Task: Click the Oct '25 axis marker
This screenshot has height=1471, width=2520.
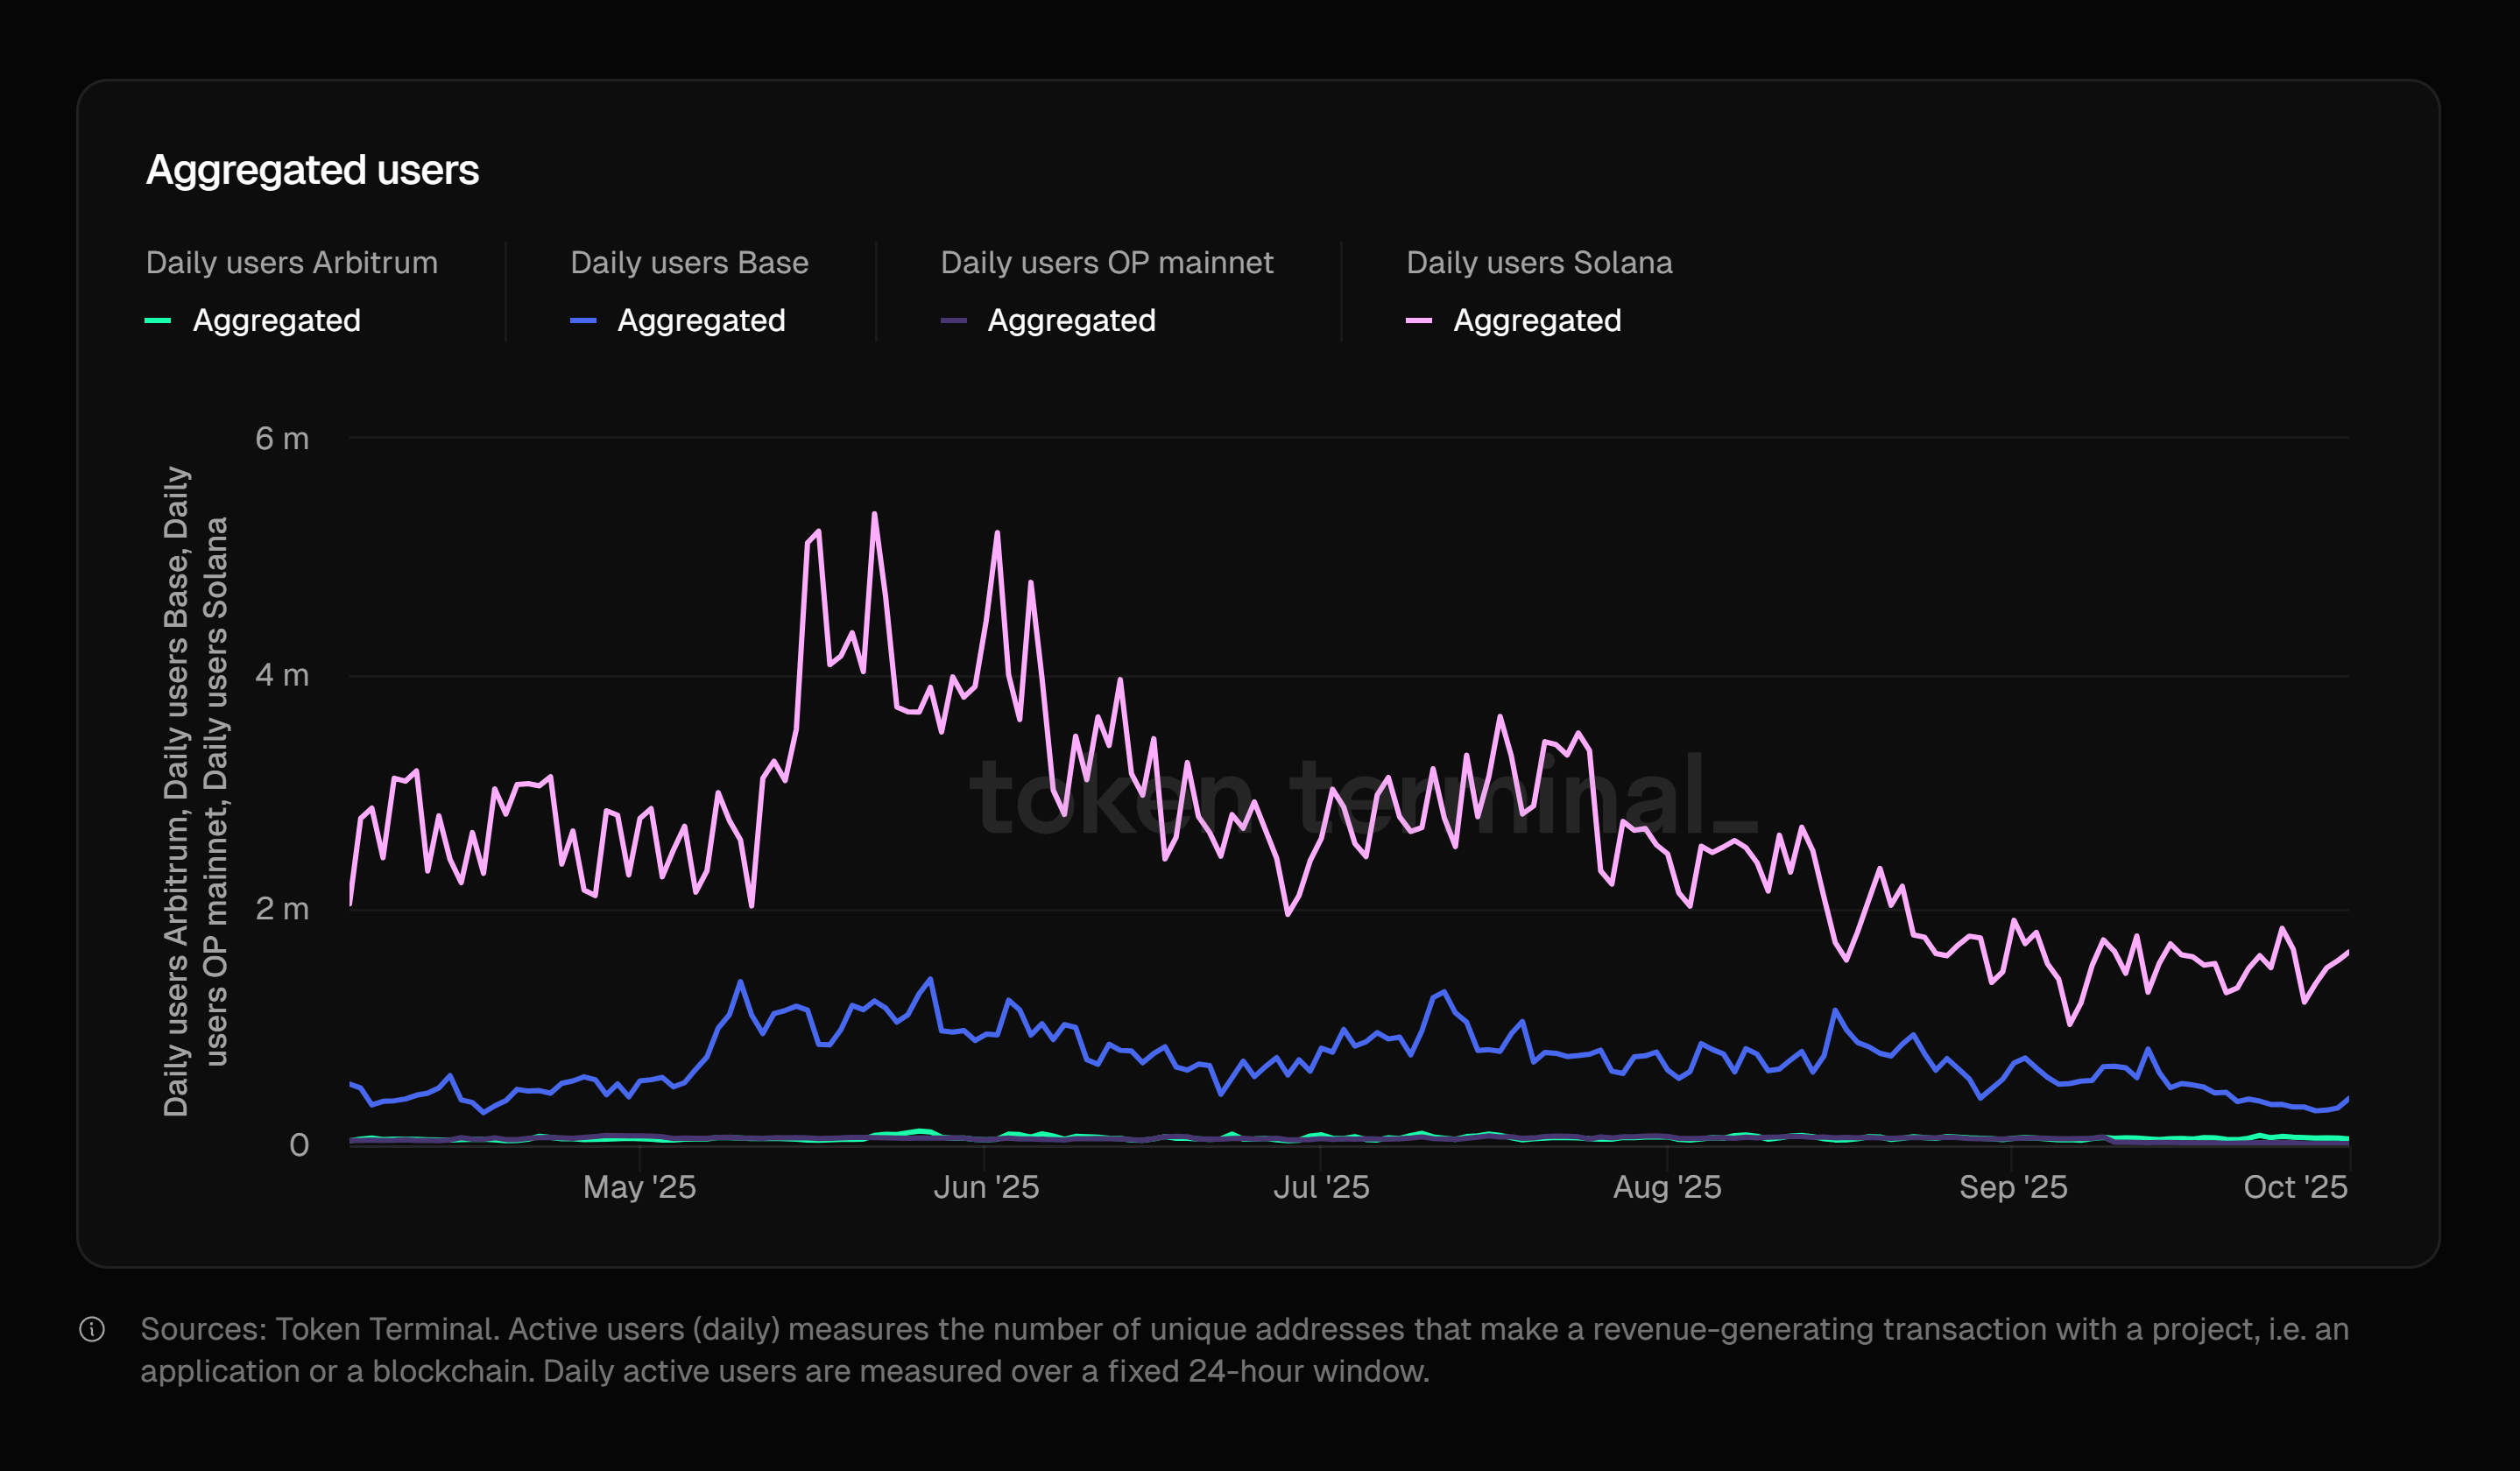Action: [2295, 1187]
